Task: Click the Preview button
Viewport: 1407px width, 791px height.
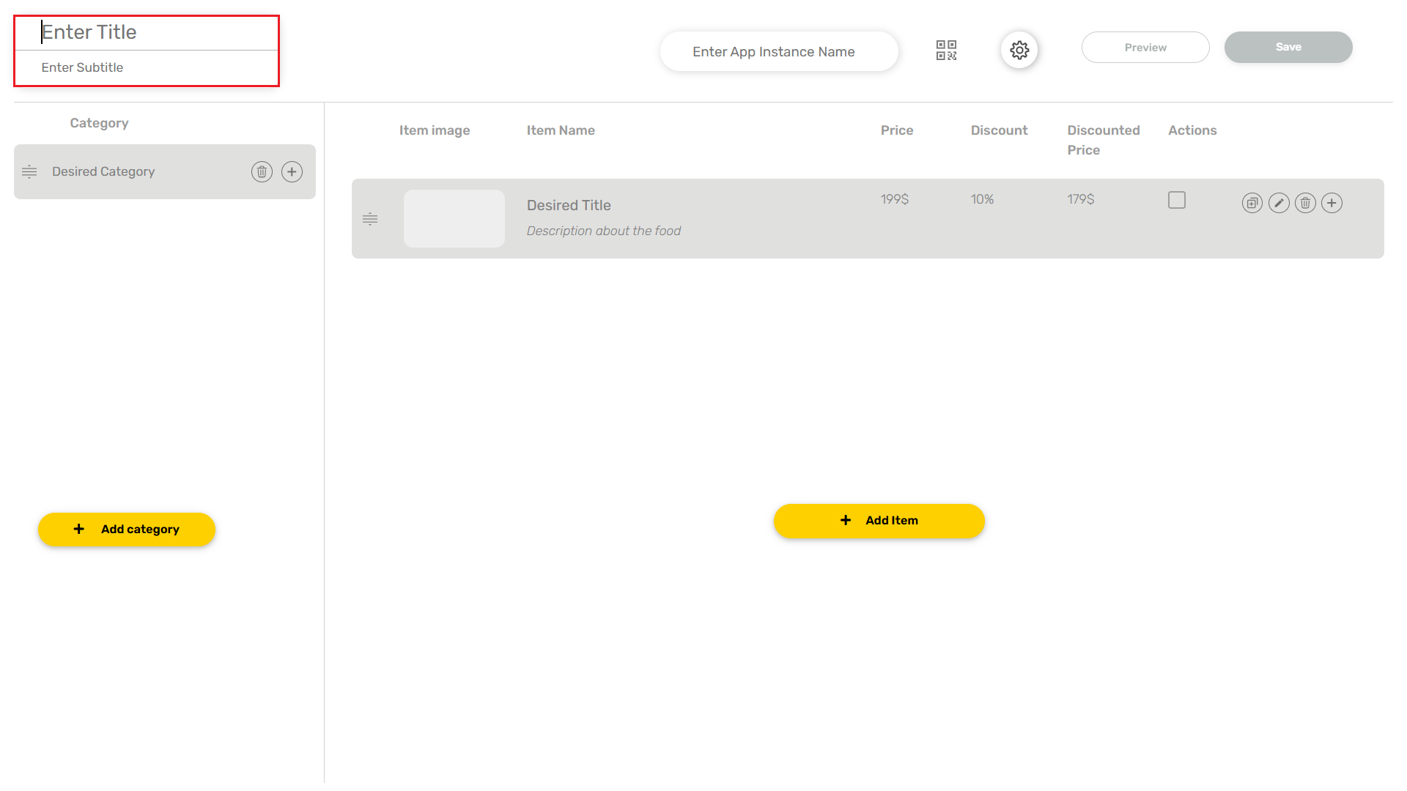Action: (1145, 47)
